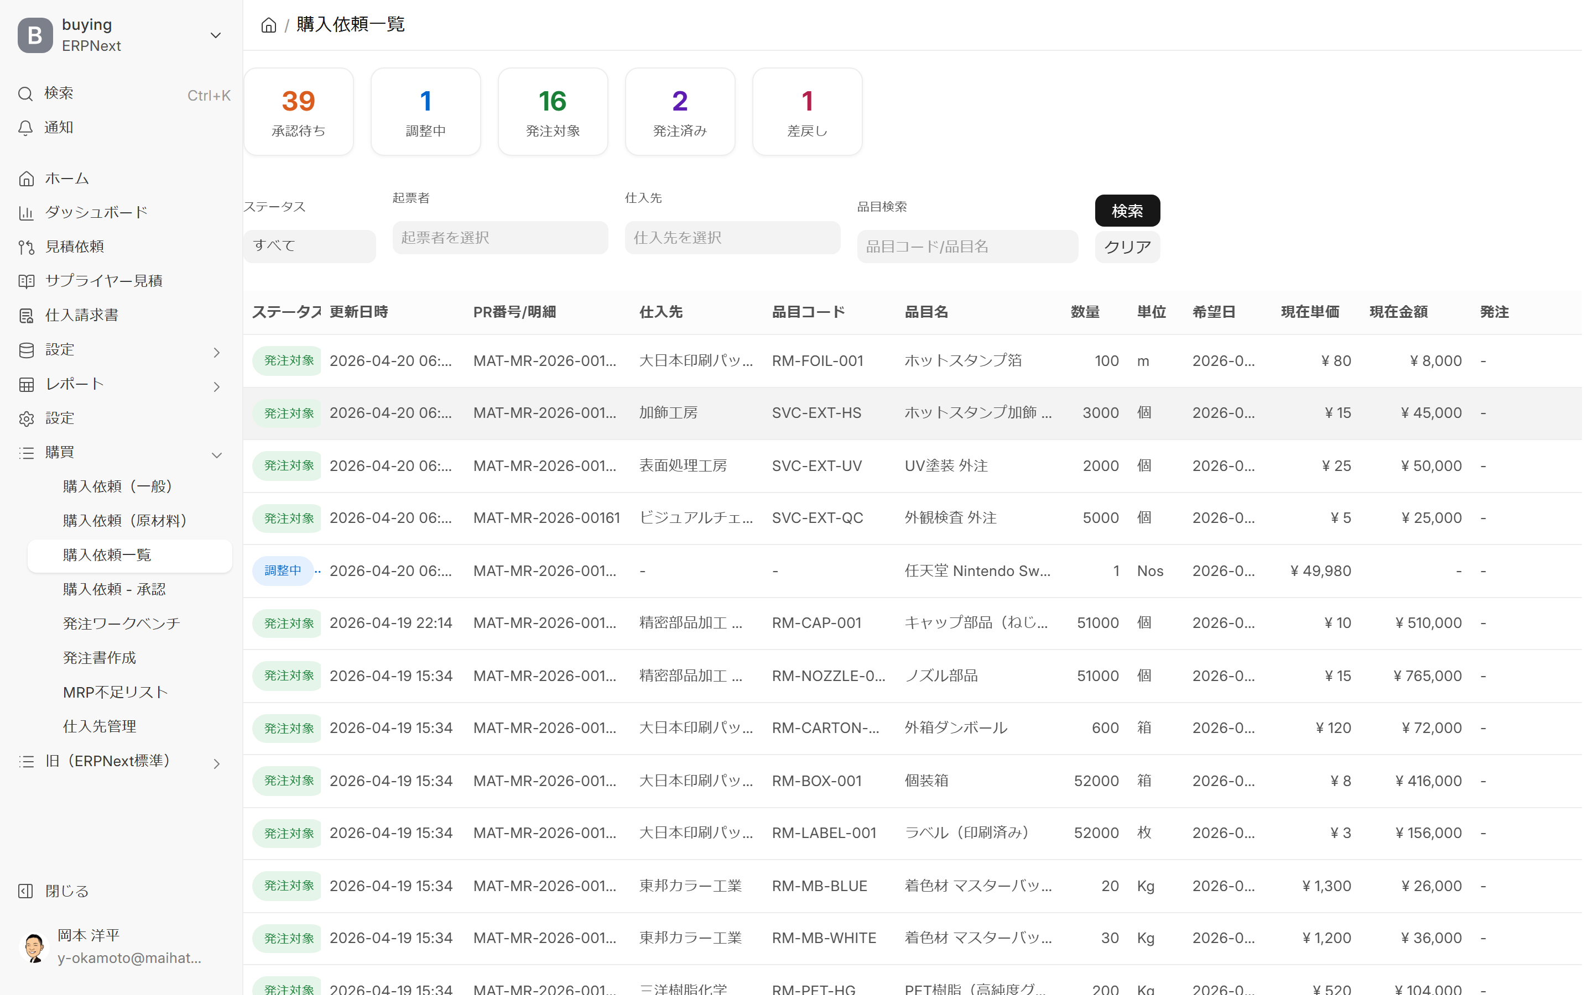This screenshot has height=995, width=1593.
Task: Click the 見積依頼 icon in sidebar
Action: [27, 247]
